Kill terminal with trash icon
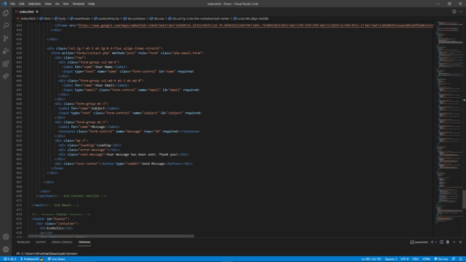This screenshot has width=466, height=262. coord(448,242)
